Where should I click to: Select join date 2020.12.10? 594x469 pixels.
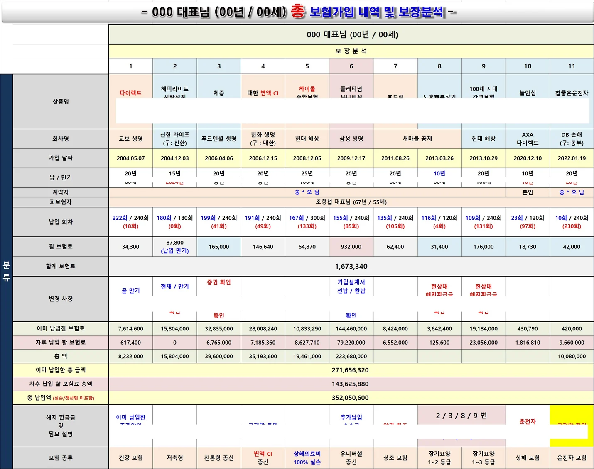point(528,158)
